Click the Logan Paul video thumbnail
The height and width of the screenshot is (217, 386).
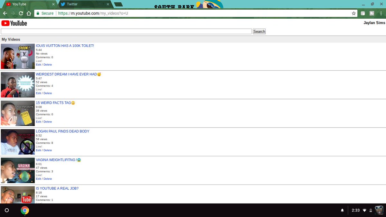pos(18,142)
